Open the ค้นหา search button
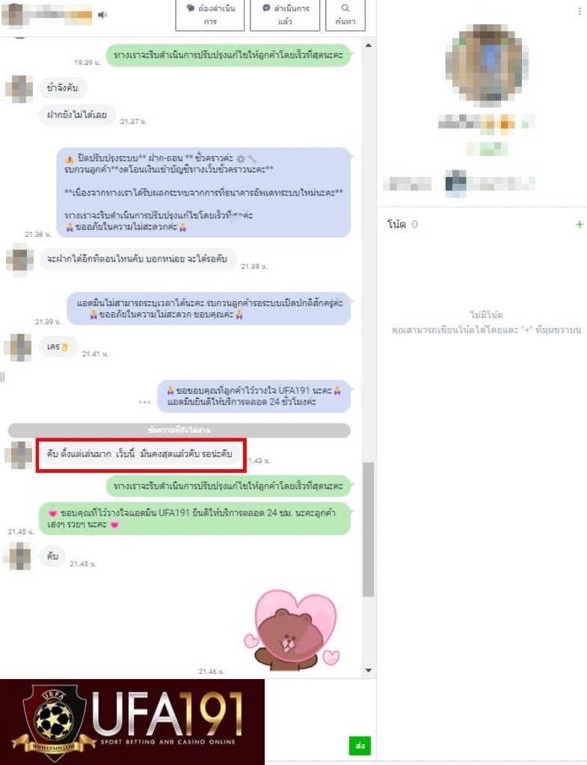This screenshot has width=587, height=765. click(345, 15)
